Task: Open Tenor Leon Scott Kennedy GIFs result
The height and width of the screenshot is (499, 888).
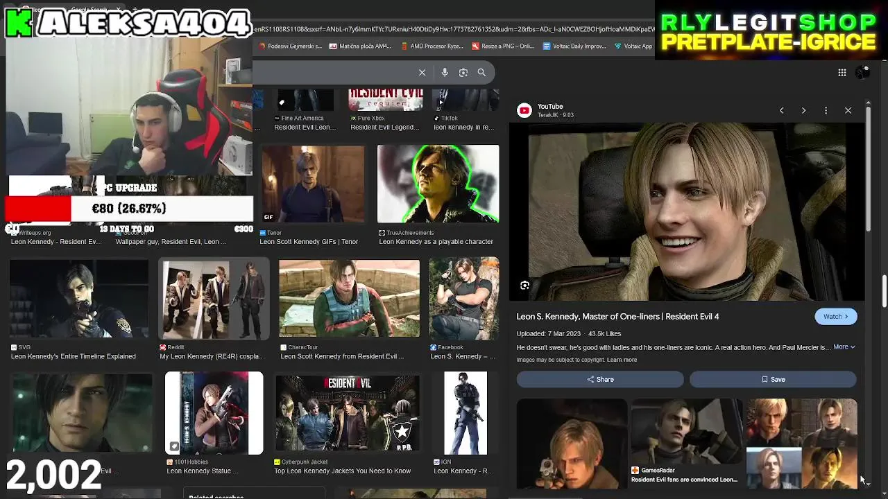Action: tap(313, 185)
